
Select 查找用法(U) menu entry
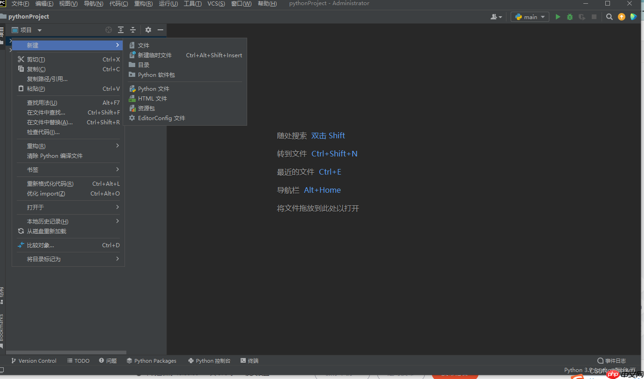68,102
